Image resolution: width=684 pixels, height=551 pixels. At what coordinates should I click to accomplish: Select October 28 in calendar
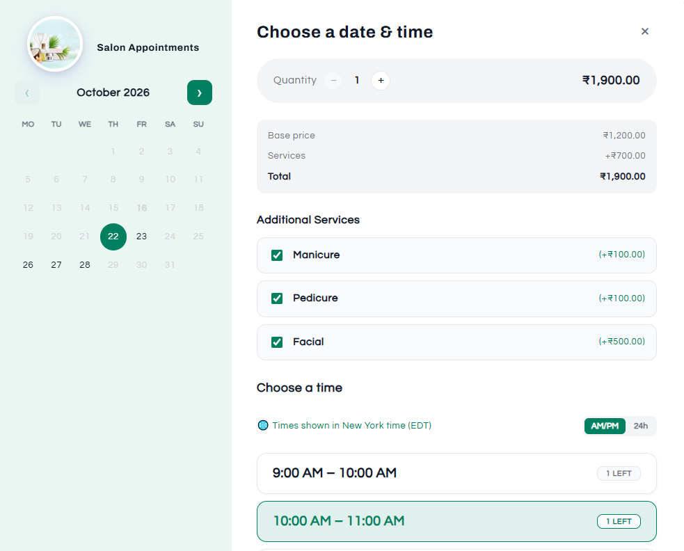tap(85, 265)
